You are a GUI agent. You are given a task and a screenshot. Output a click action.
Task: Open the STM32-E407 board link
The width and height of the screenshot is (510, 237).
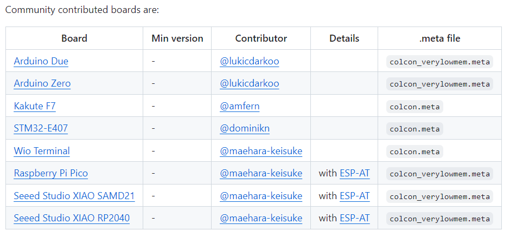[x=41, y=129]
